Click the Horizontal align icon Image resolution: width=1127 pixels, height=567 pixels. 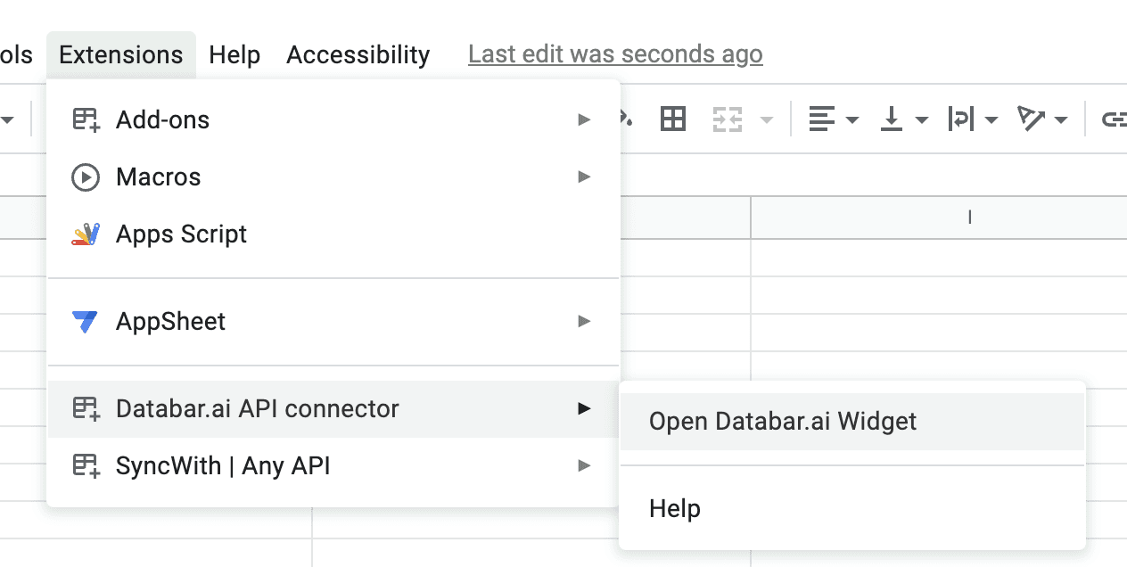[x=821, y=119]
